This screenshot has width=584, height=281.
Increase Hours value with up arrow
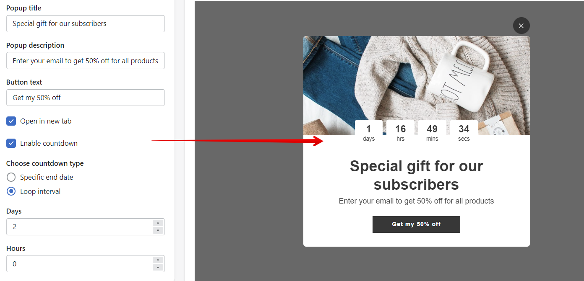pyautogui.click(x=158, y=260)
